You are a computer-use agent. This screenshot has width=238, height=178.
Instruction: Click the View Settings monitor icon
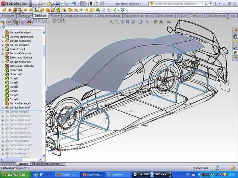[x=169, y=22]
